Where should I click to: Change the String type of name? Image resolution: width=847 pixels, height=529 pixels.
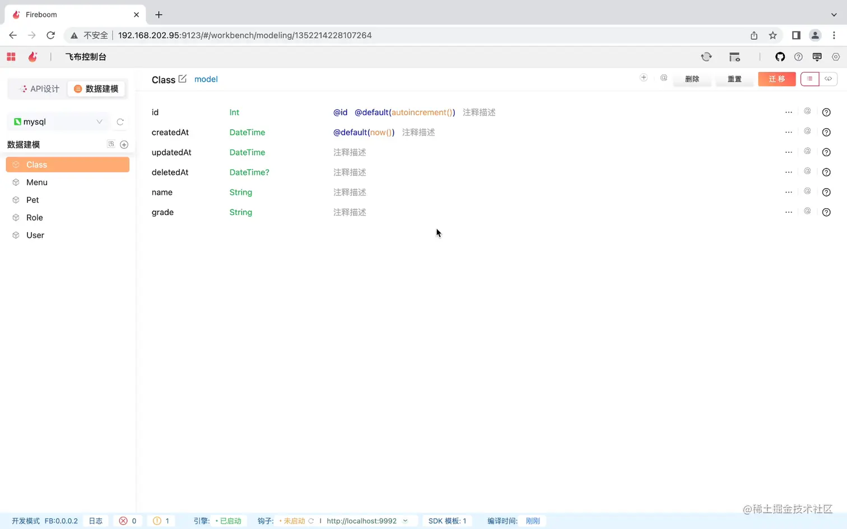click(x=241, y=192)
